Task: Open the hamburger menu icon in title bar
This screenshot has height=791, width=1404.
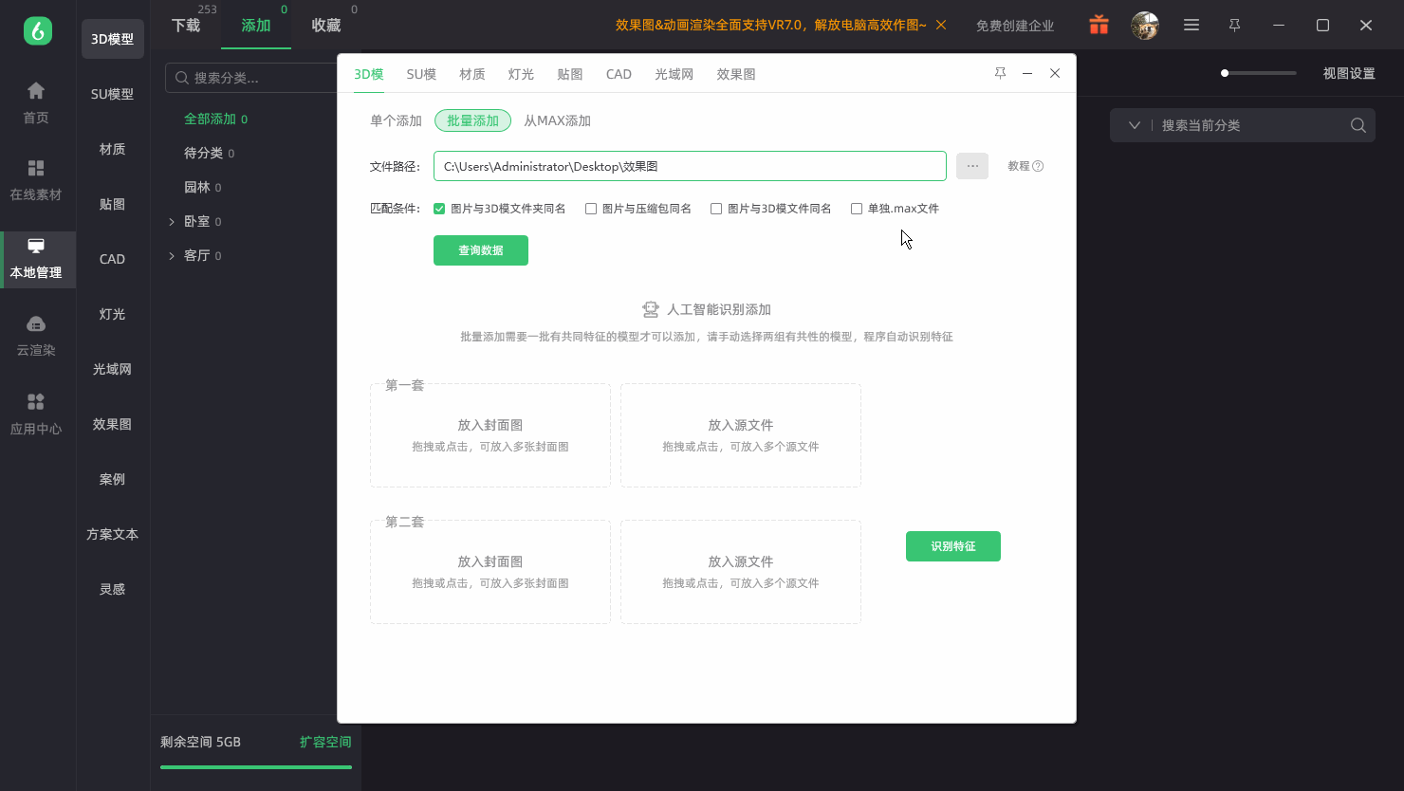Action: coord(1192,26)
